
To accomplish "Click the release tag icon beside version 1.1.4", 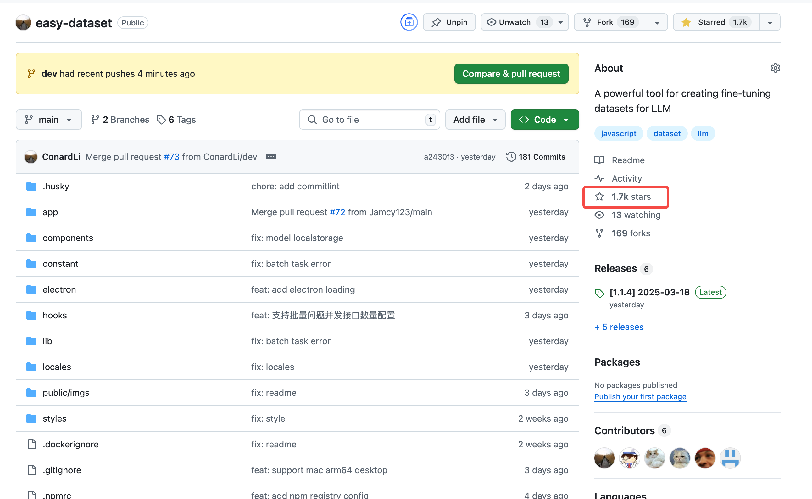I will coord(599,293).
